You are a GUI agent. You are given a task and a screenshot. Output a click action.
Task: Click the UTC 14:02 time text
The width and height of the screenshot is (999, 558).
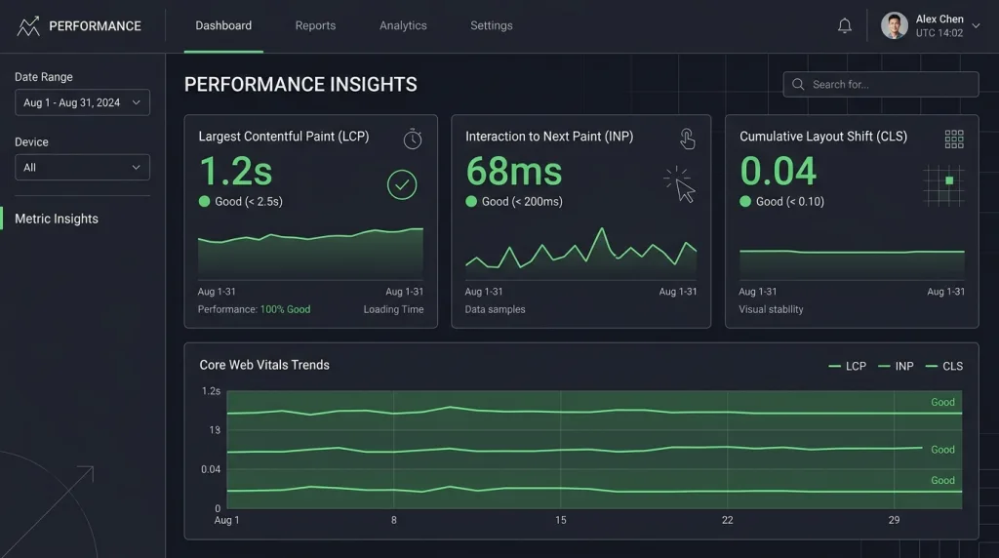tap(939, 33)
